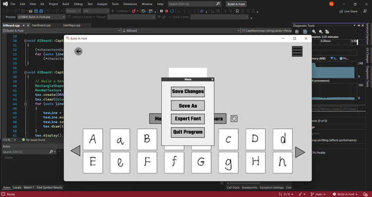Click the back arrow in Build-A-Font window
372x197 pixels.
78,51
